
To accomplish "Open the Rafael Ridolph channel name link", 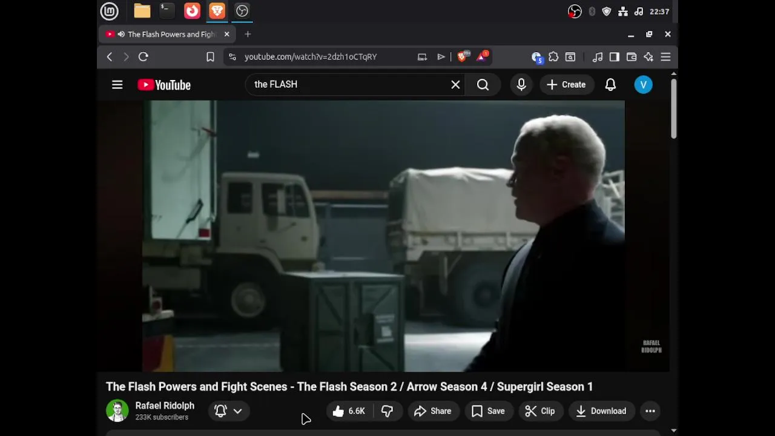I will [165, 406].
